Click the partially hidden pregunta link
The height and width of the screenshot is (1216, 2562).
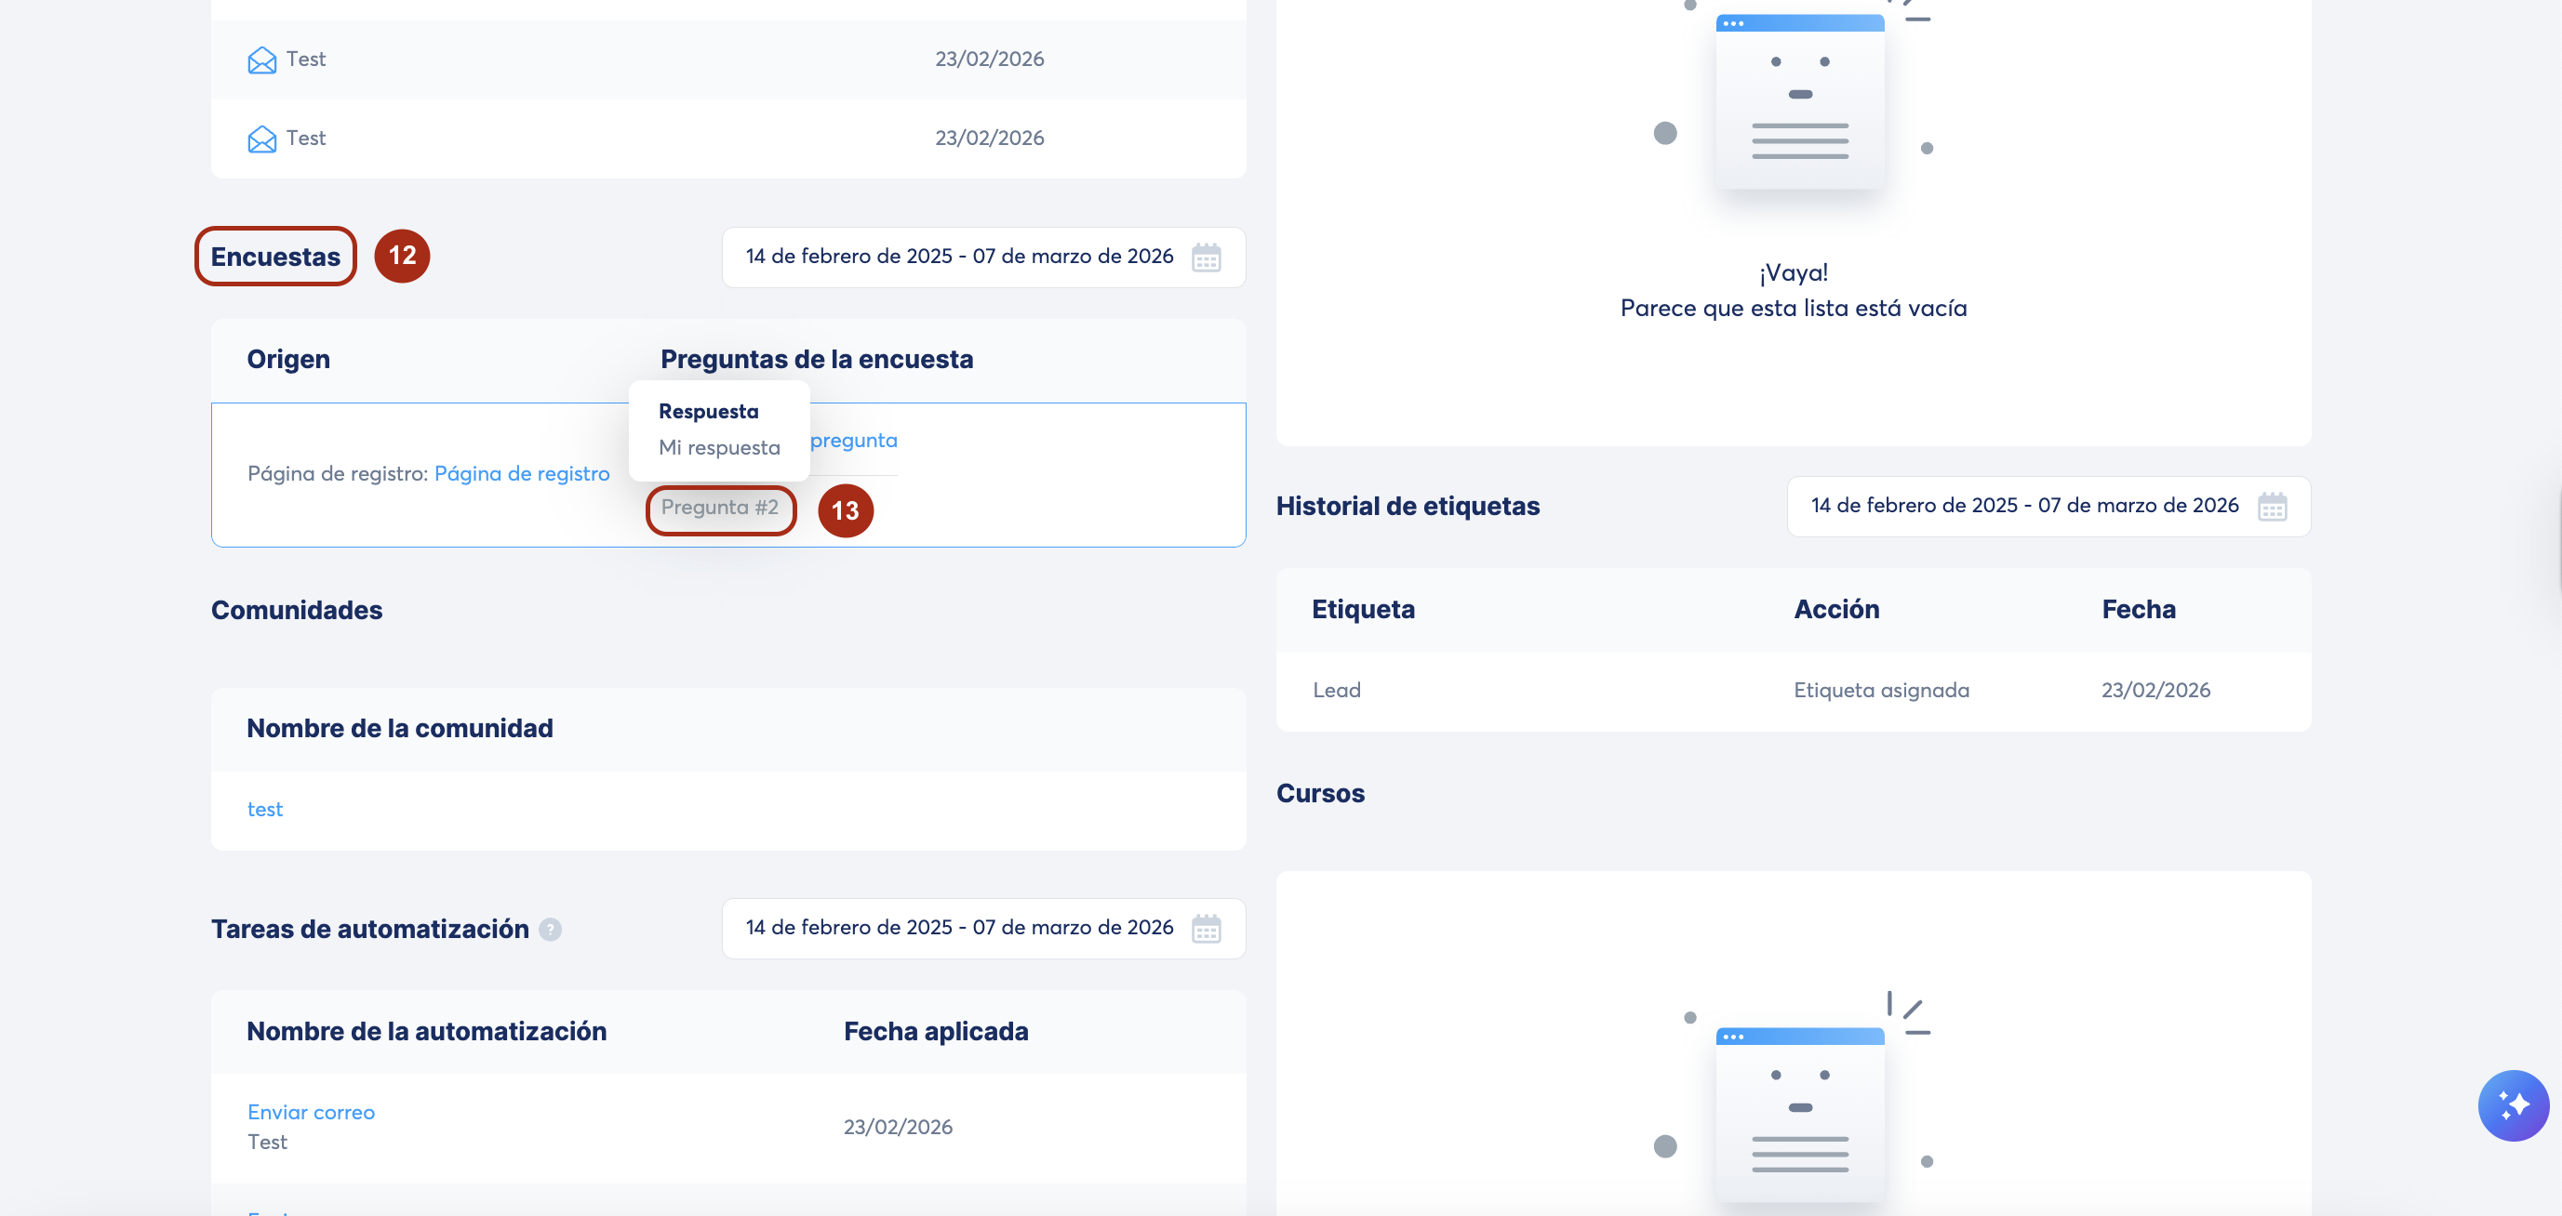[853, 440]
